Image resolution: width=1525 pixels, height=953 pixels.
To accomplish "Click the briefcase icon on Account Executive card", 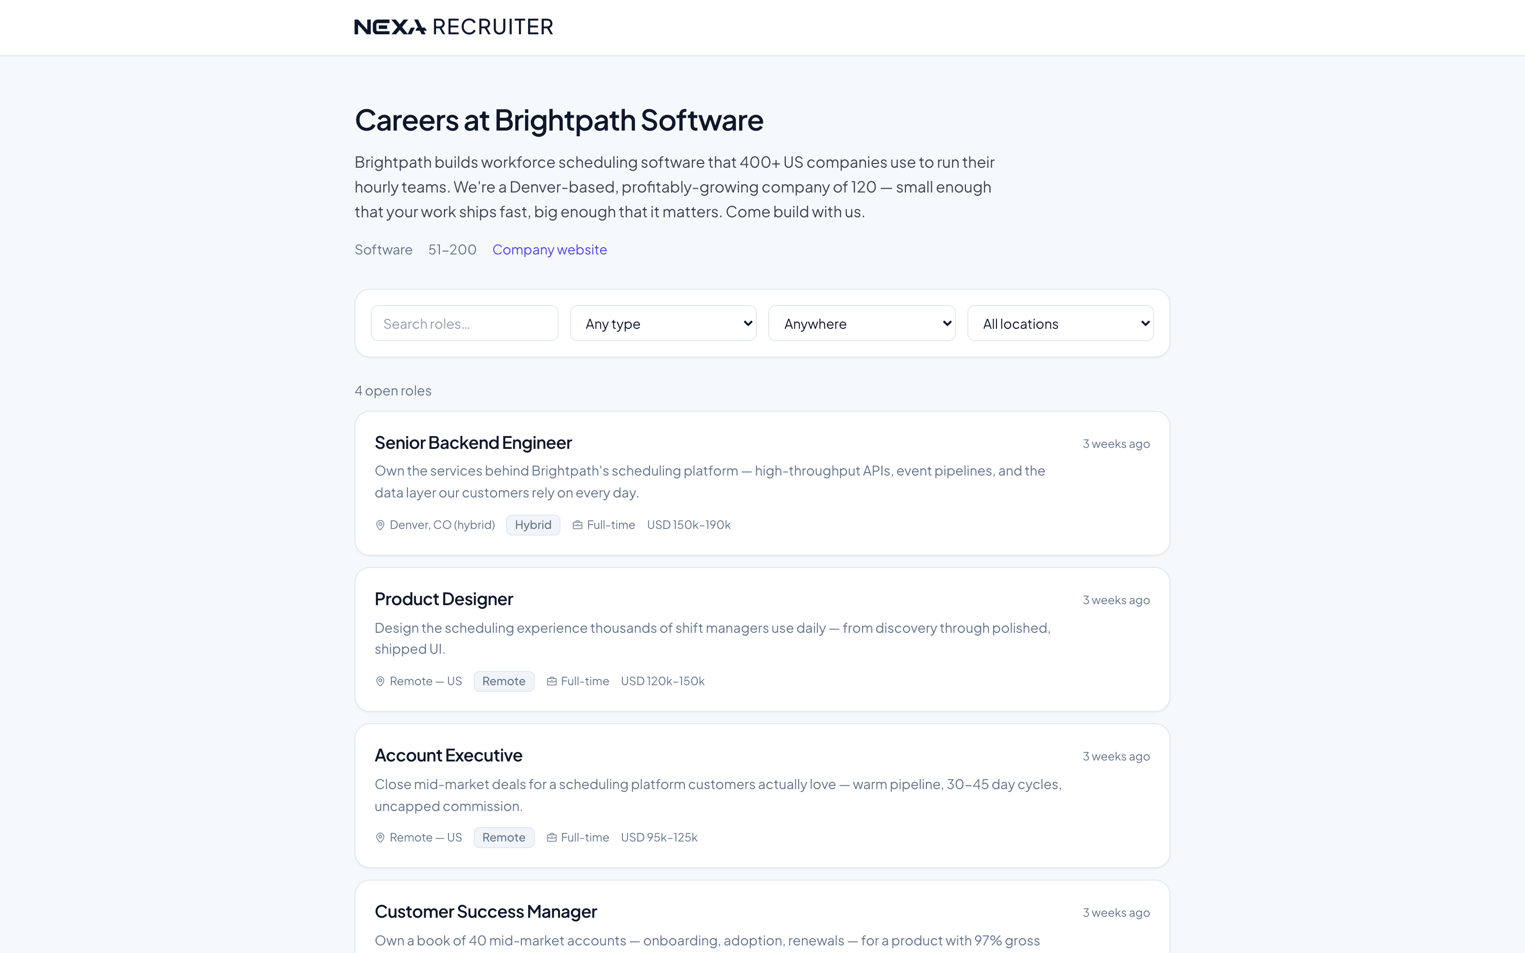I will click(x=551, y=838).
